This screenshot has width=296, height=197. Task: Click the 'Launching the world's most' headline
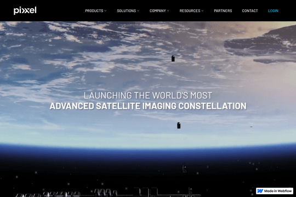point(148,95)
